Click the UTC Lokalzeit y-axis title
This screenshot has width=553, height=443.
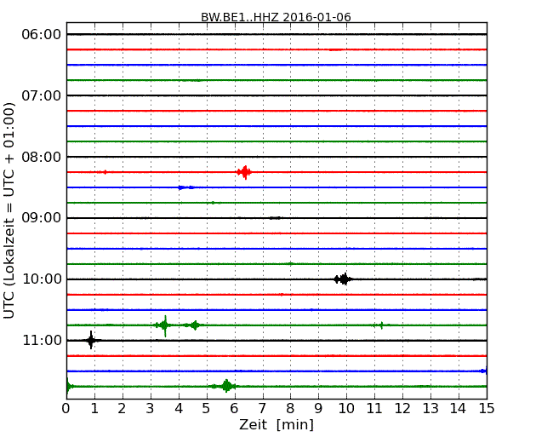(9, 210)
